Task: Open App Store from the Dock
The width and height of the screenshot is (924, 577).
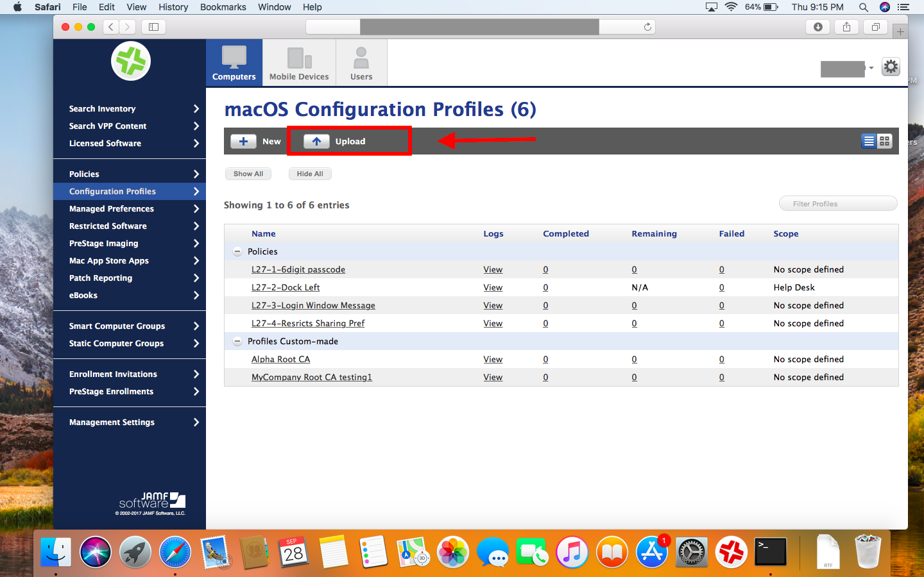Action: point(652,552)
